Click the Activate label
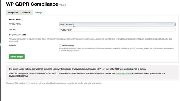This screenshot has height=101, width=180. point(12,45)
